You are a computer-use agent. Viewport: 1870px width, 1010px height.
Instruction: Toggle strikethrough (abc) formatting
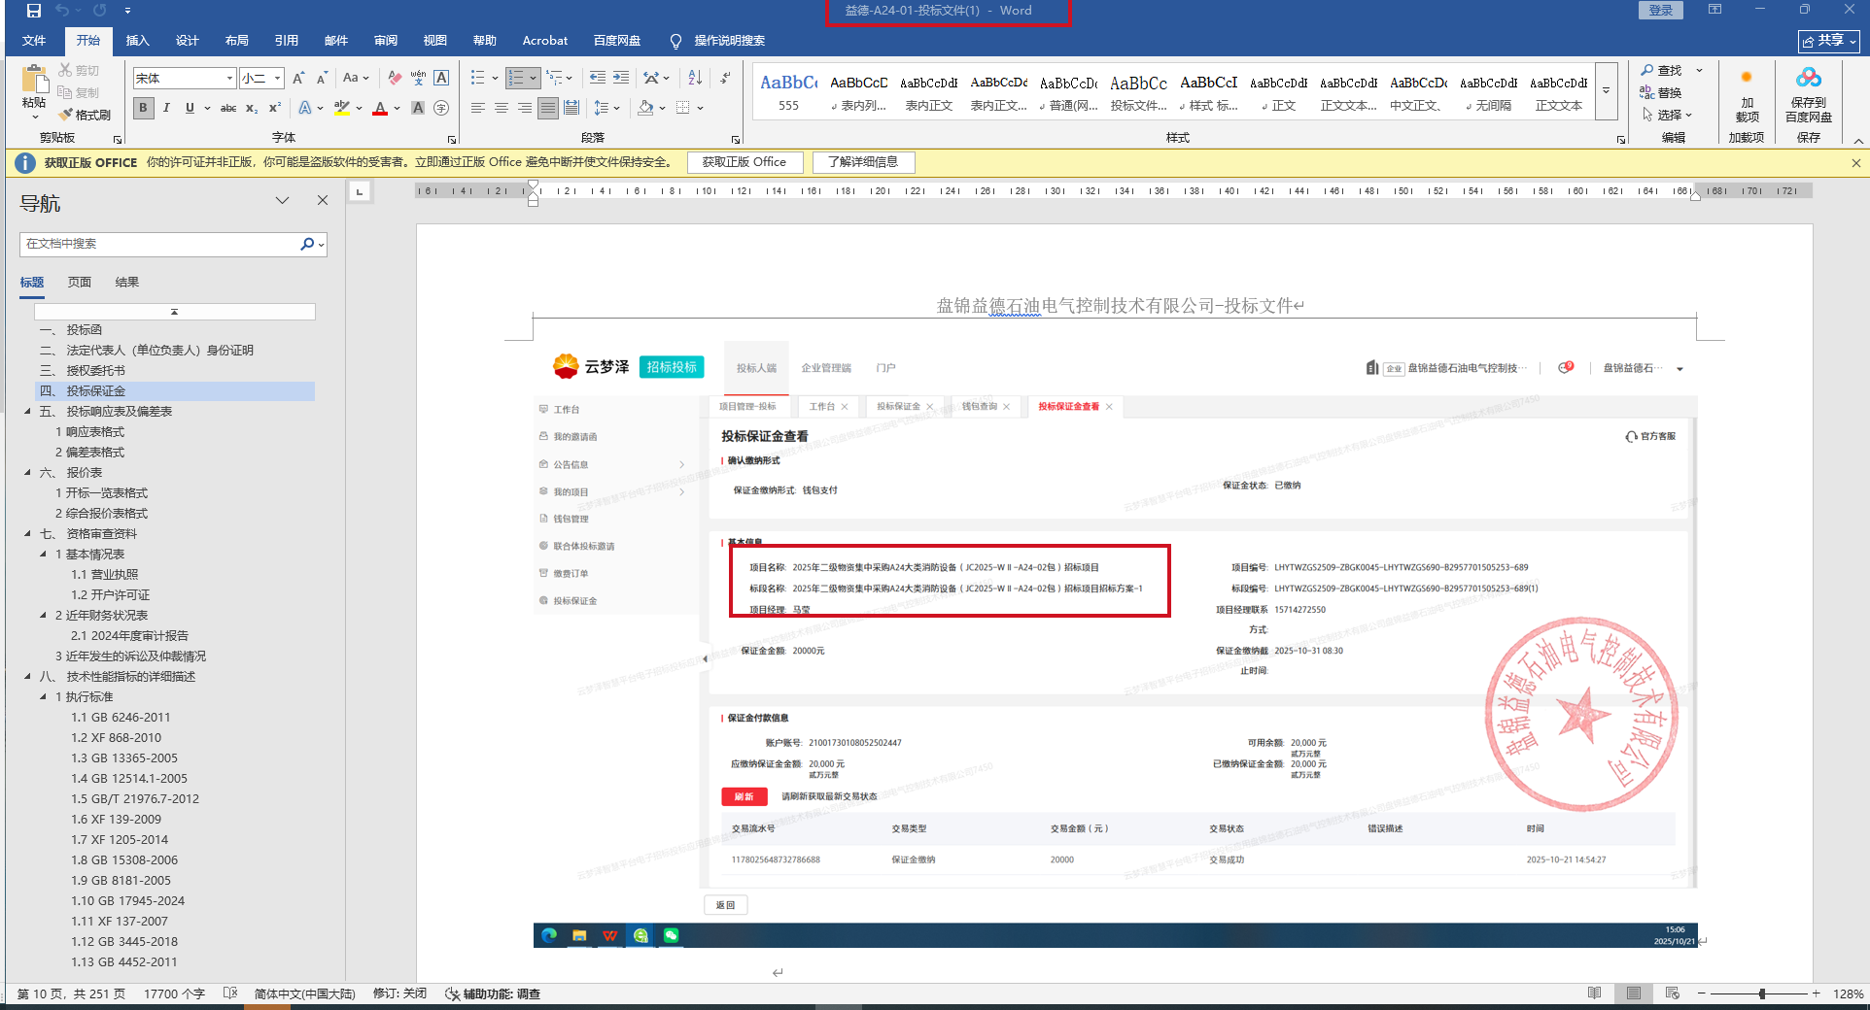pyautogui.click(x=228, y=108)
